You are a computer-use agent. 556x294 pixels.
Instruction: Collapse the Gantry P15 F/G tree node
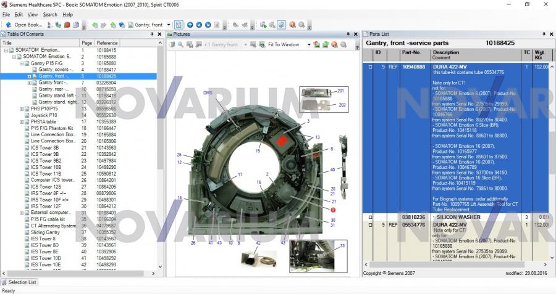click(x=22, y=63)
